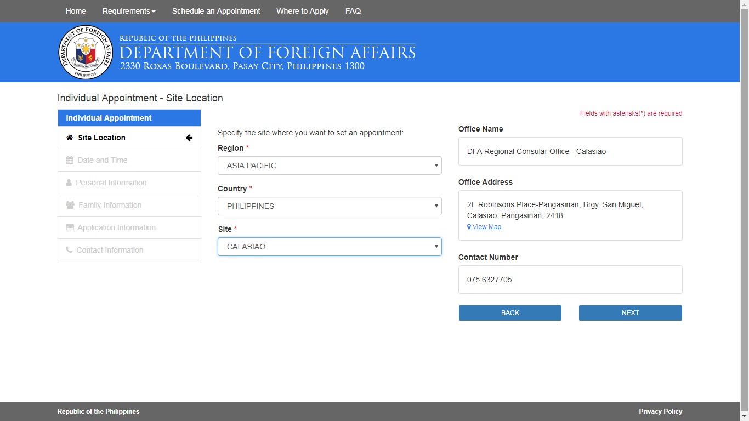Click the NEXT button
This screenshot has width=749, height=421.
[630, 312]
